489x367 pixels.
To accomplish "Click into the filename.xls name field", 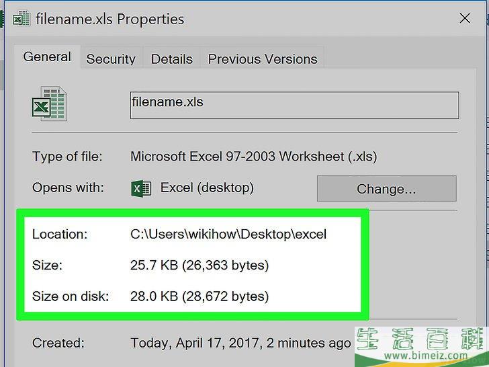I will click(294, 105).
